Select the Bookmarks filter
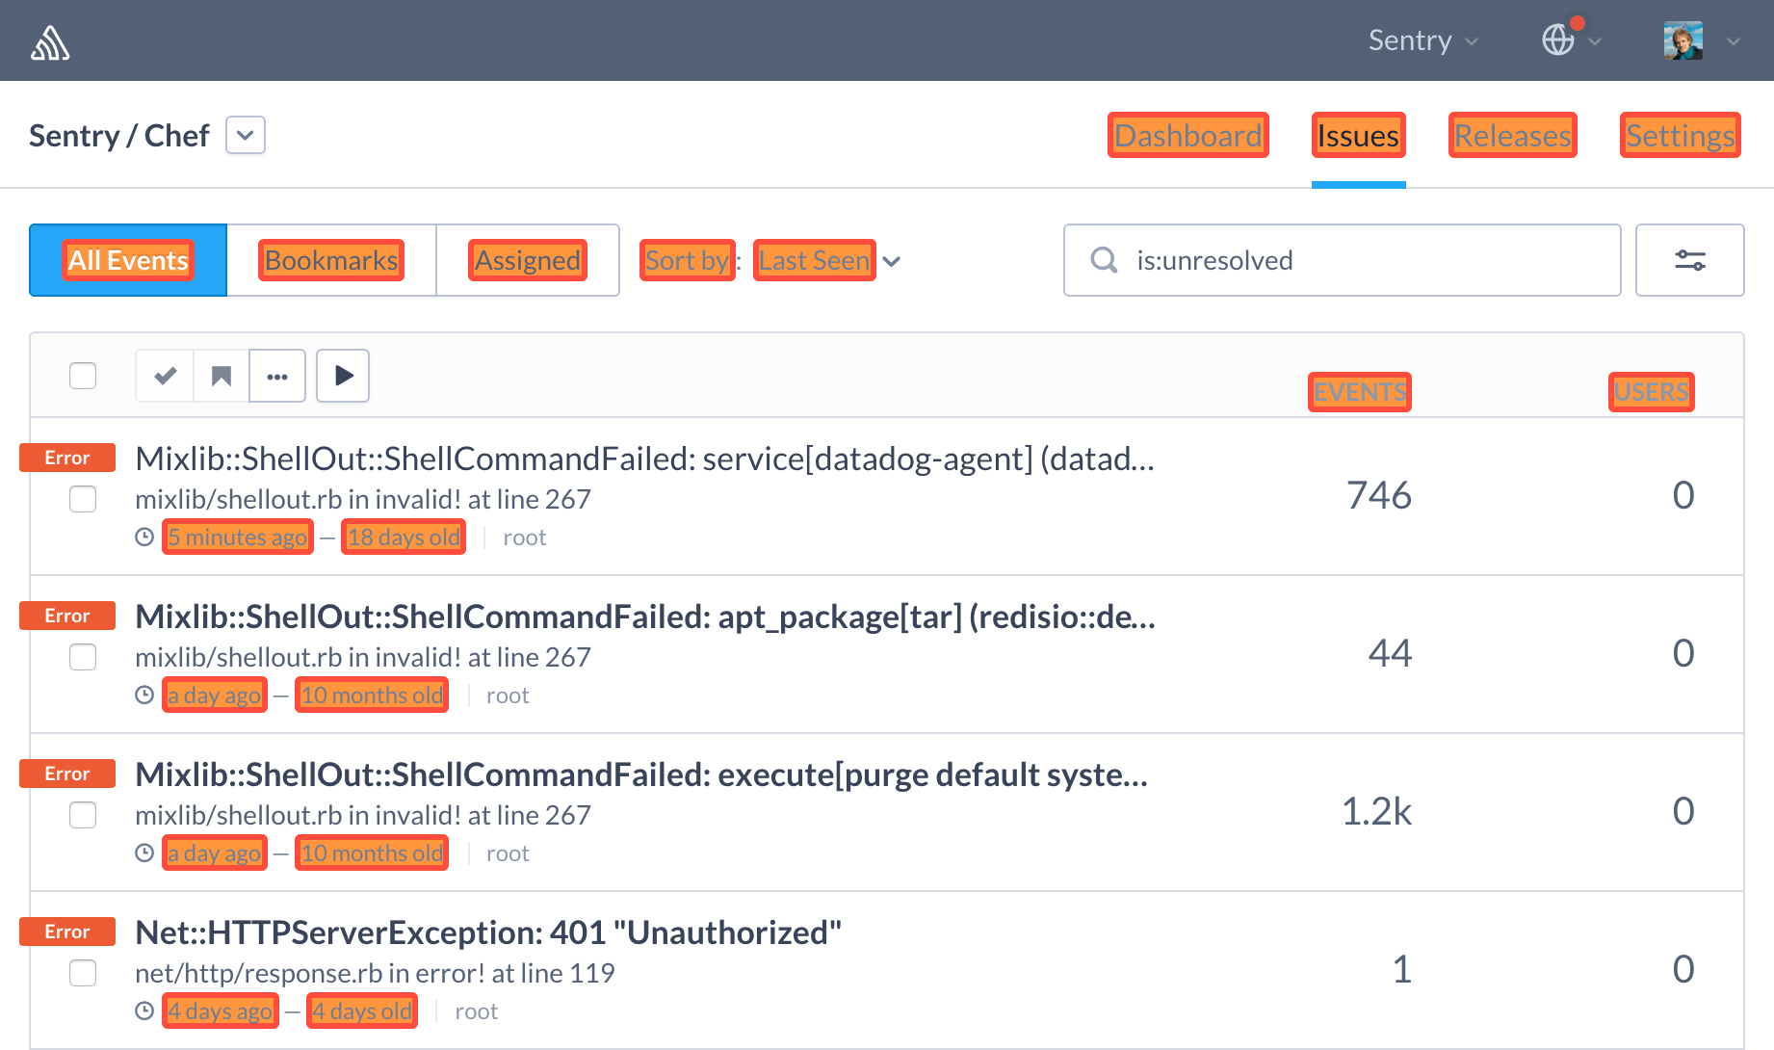 (331, 260)
